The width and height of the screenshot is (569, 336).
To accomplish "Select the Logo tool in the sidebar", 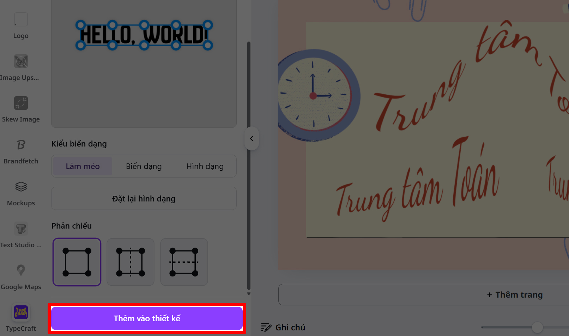I will [x=21, y=25].
